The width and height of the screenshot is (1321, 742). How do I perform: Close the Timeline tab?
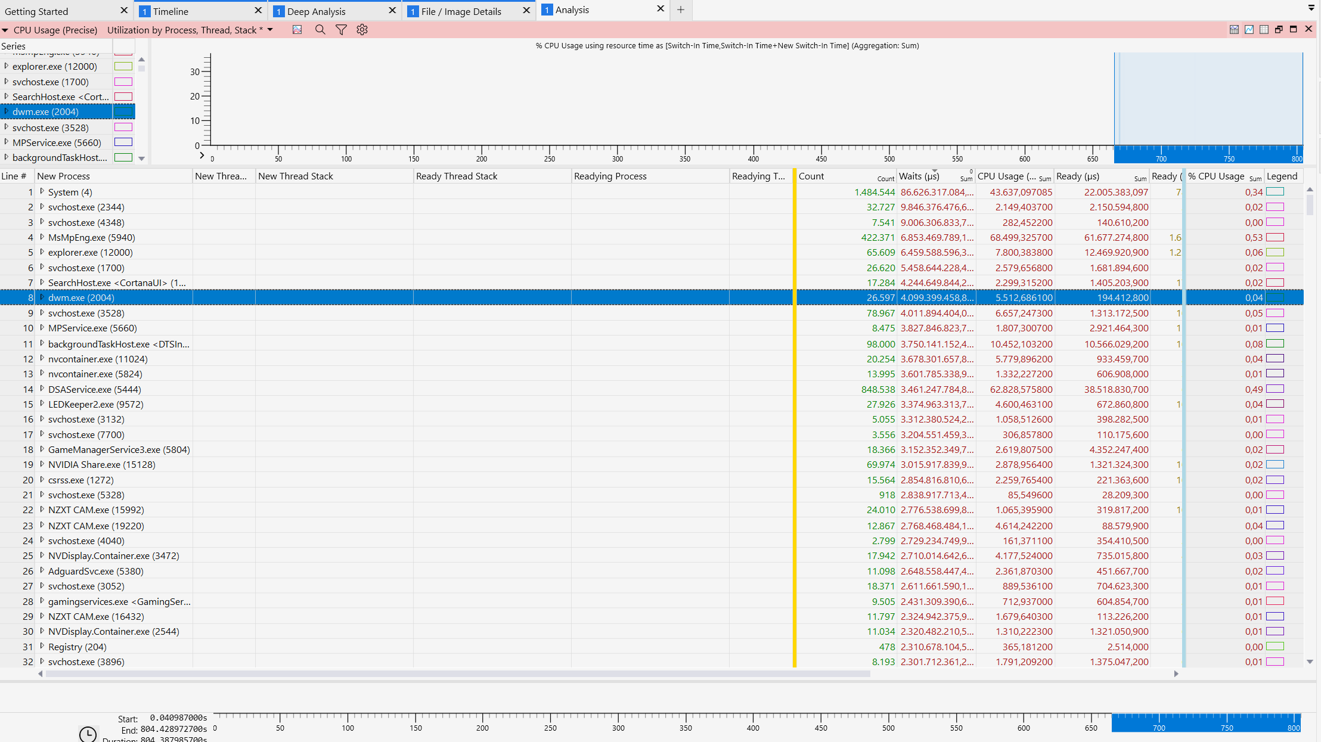[258, 11]
